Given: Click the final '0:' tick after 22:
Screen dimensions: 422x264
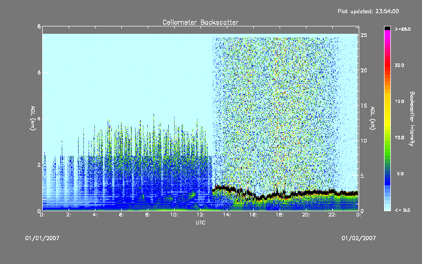Looking at the screenshot, I should click(359, 215).
